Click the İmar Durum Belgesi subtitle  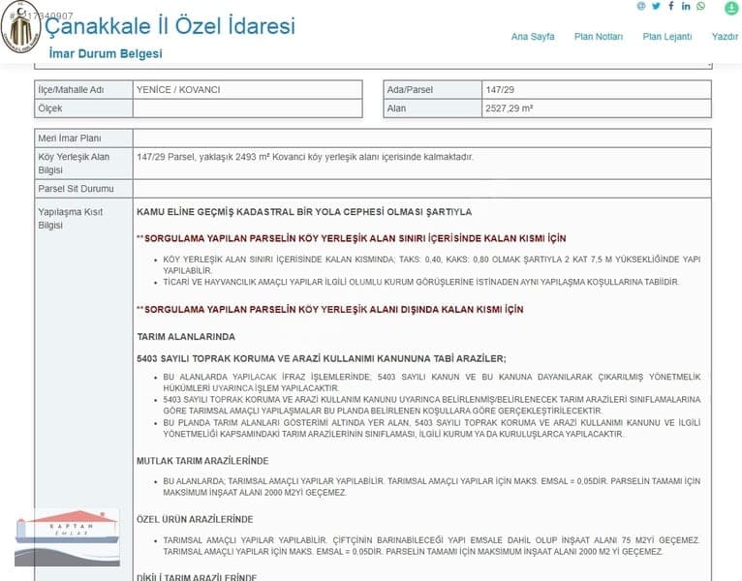[106, 53]
